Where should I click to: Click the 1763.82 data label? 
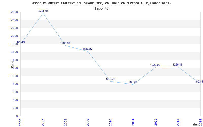65,43
